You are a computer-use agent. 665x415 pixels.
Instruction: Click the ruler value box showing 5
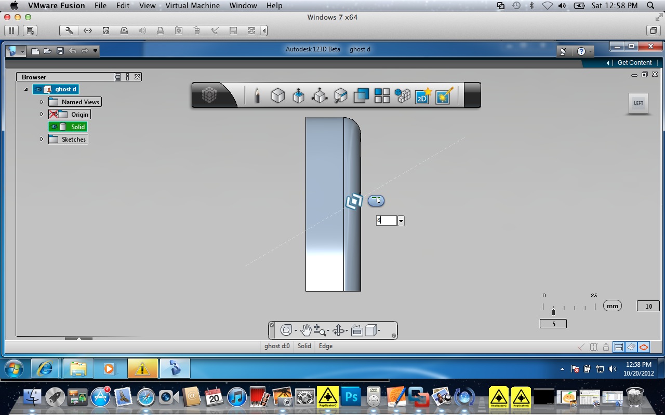click(x=553, y=324)
